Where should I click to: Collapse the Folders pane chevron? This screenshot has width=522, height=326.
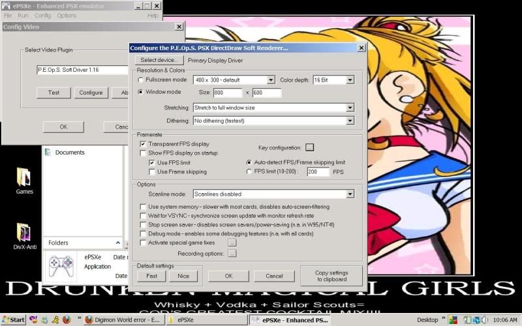(x=118, y=243)
